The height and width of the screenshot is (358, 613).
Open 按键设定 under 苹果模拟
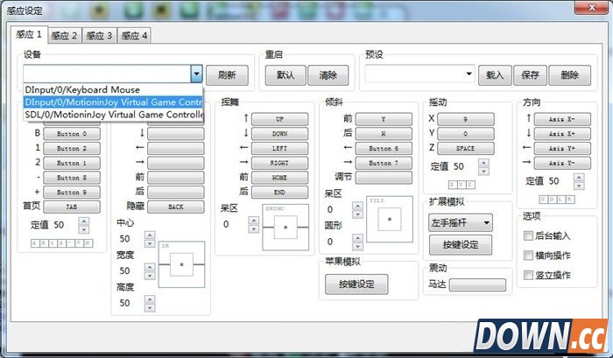coord(356,284)
